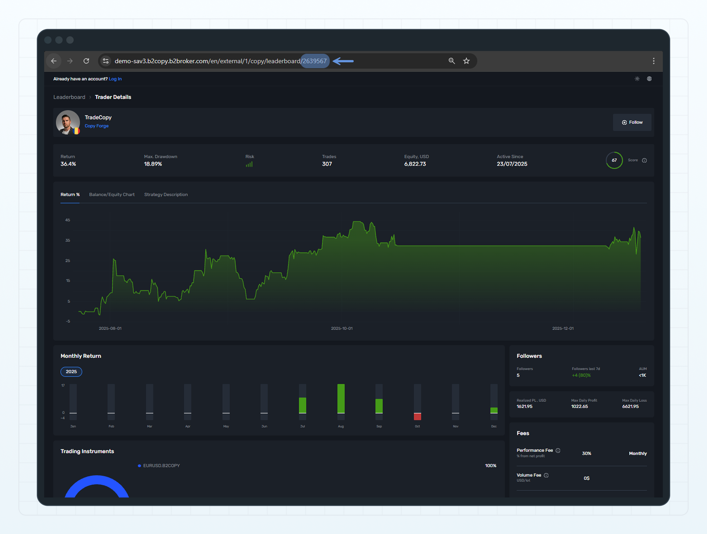This screenshot has width=707, height=534.
Task: Click the browser back arrow
Action: [54, 61]
